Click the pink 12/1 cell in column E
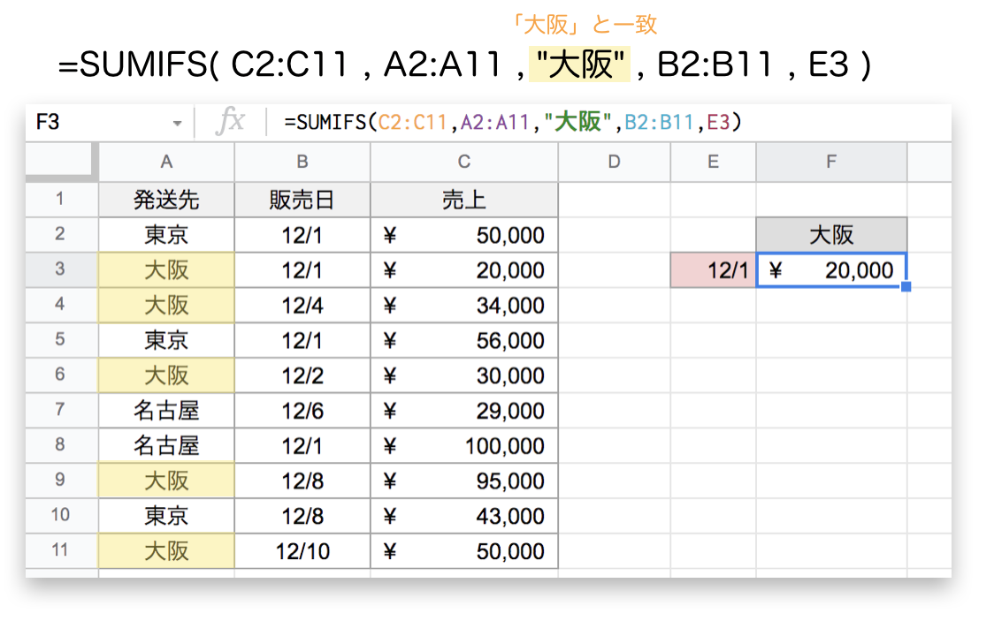Screen dimensions: 994x636 coord(713,269)
